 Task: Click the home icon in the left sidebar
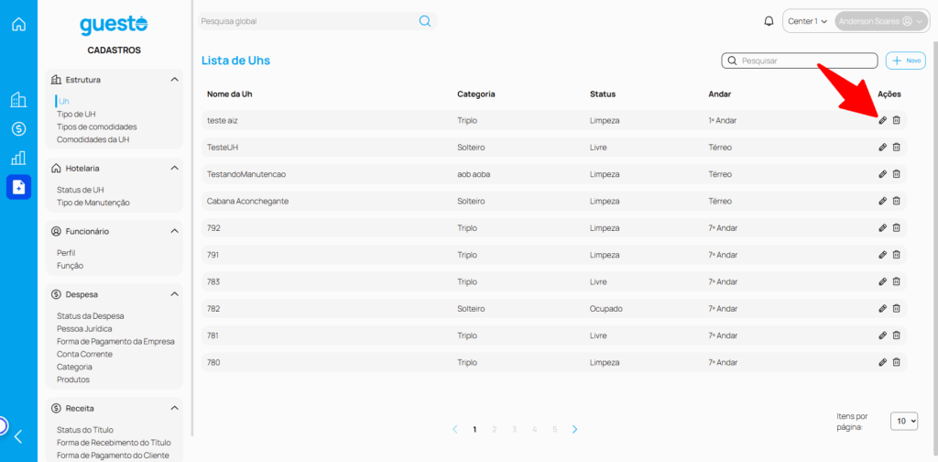[18, 24]
